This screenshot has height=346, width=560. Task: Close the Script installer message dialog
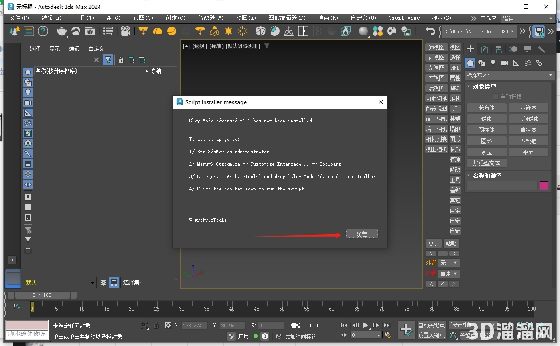coord(380,102)
